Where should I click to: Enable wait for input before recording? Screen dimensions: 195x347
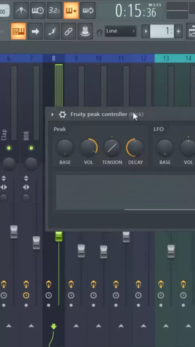click(38, 11)
